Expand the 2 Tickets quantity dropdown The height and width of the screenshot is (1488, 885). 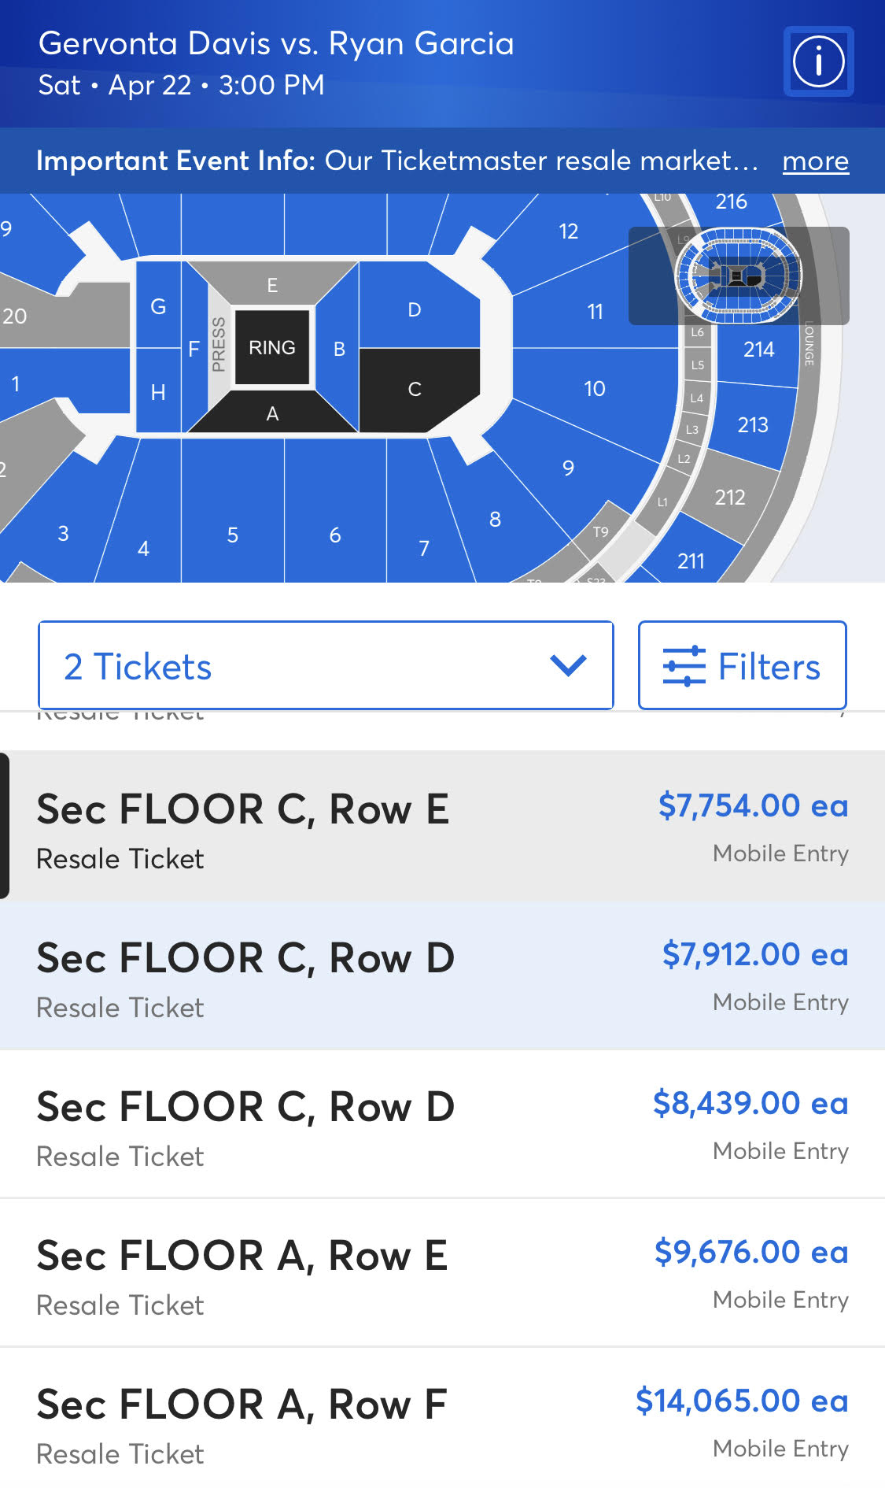[x=326, y=666]
